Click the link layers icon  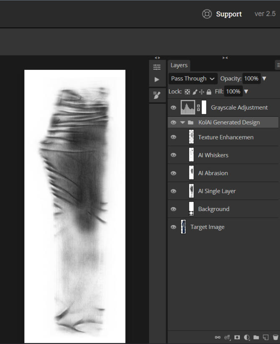coord(217,337)
